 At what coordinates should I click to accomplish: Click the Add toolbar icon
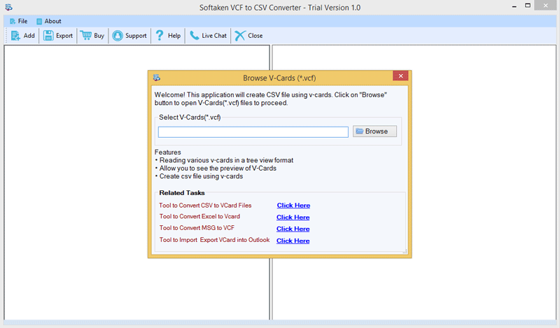15,36
